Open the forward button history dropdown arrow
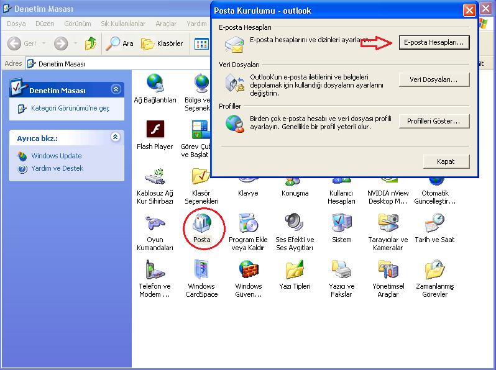The width and height of the screenshot is (496, 370). pos(75,43)
